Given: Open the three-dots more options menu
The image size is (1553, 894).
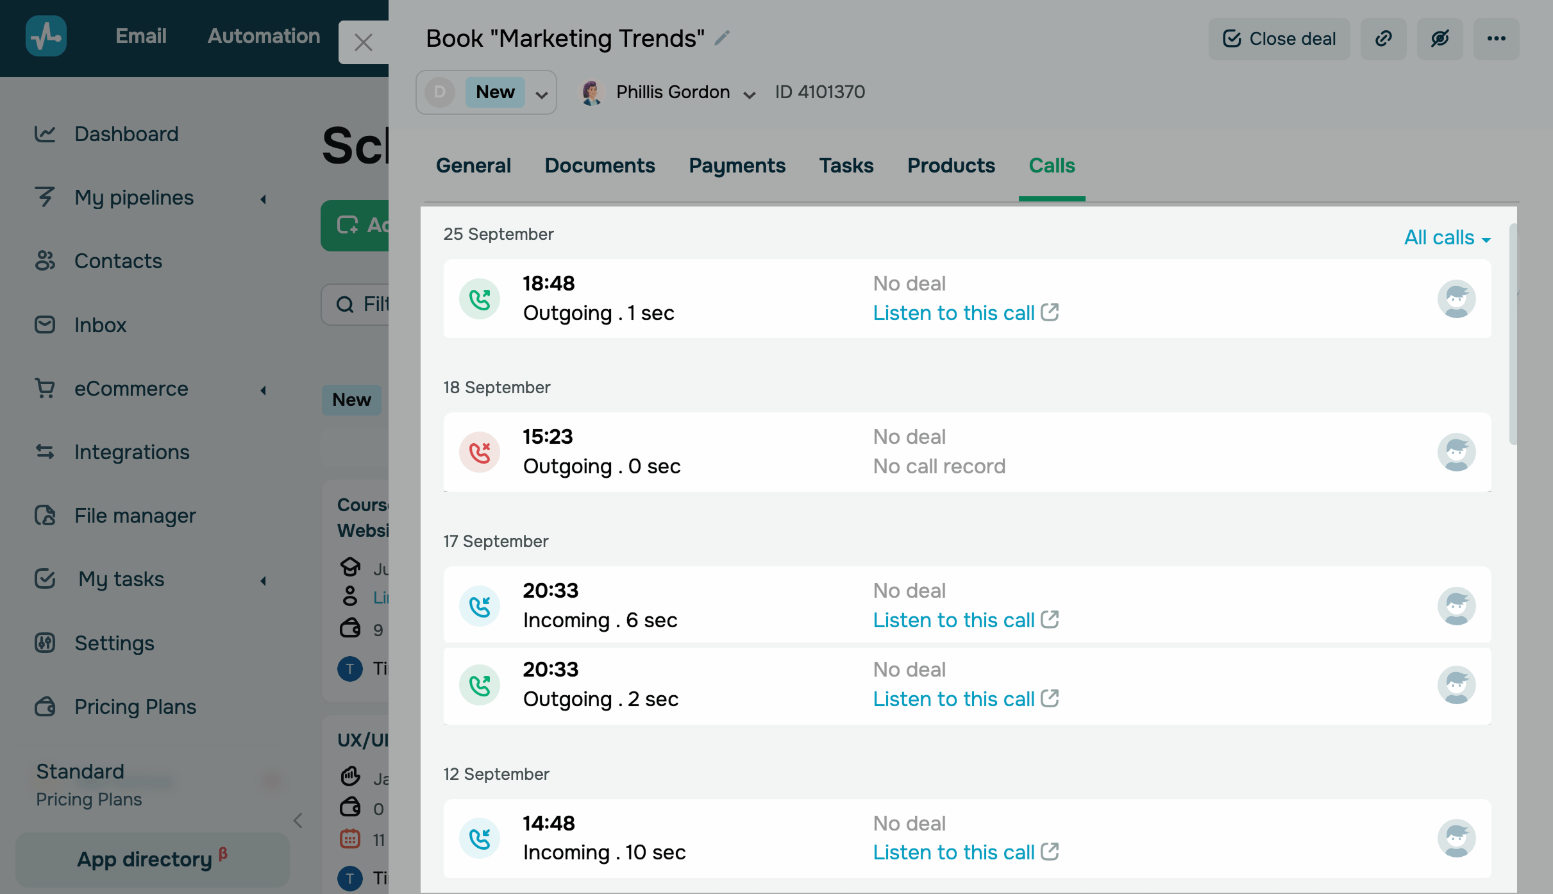Looking at the screenshot, I should point(1496,38).
